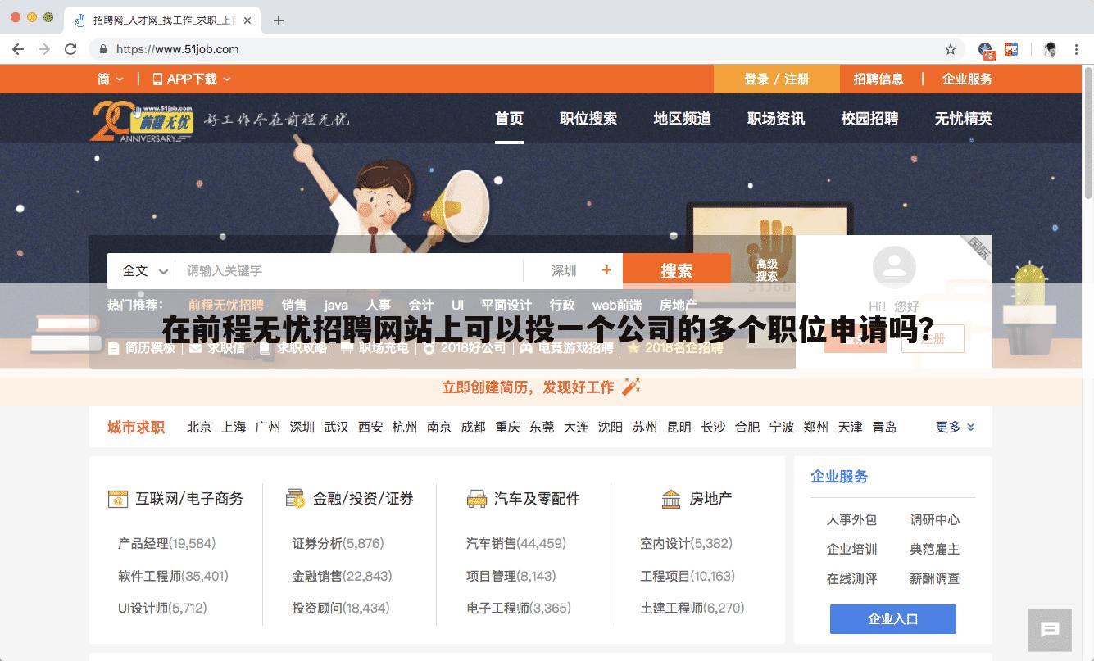Viewport: 1094px width, 661px height.
Task: Open a new browser tab
Action: 279,20
